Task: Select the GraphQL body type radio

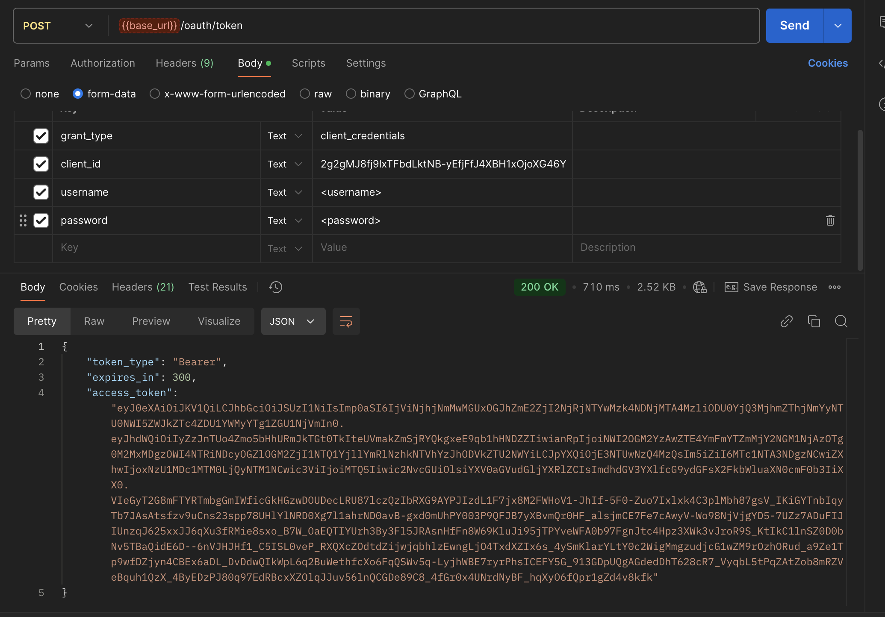Action: click(410, 94)
